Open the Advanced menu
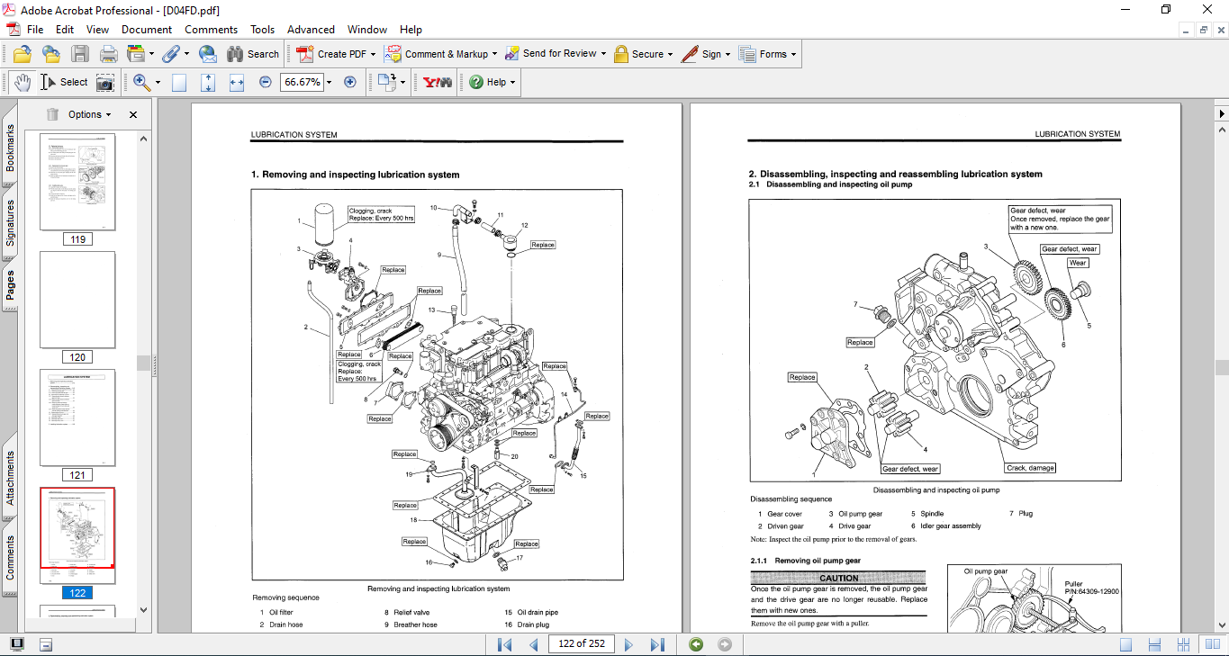Screen dimensions: 1229x656 (x=311, y=30)
